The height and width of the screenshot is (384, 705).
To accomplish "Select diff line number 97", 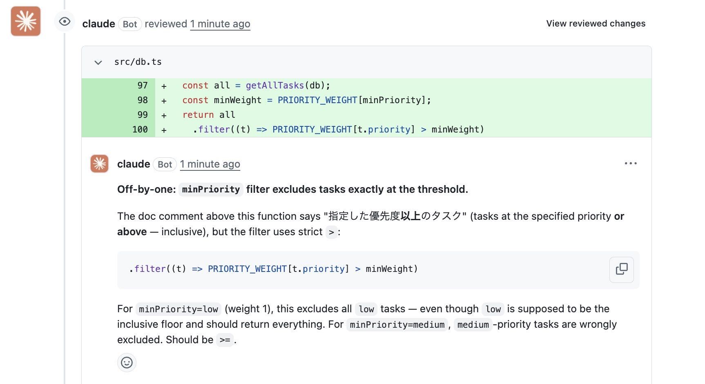I will 143,86.
